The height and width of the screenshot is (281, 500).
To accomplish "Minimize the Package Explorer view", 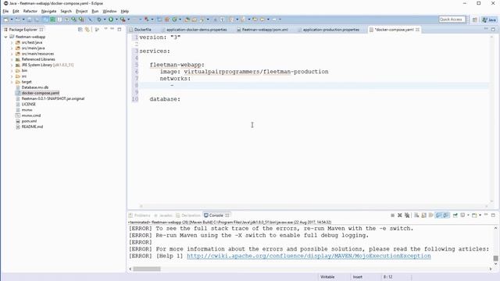I will point(112,29).
